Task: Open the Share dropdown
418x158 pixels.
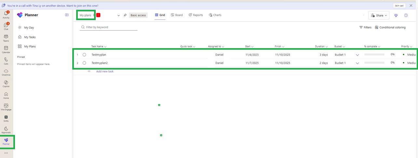Action: pyautogui.click(x=379, y=15)
